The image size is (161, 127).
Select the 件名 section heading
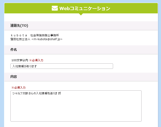[x=14, y=50]
